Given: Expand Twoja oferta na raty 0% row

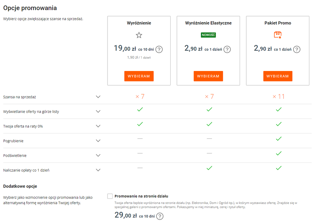Looking at the screenshot, I should [x=98, y=126].
